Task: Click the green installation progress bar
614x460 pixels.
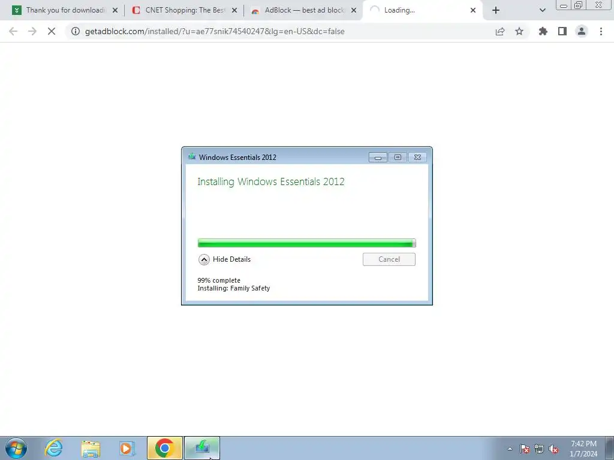Action: click(x=306, y=243)
